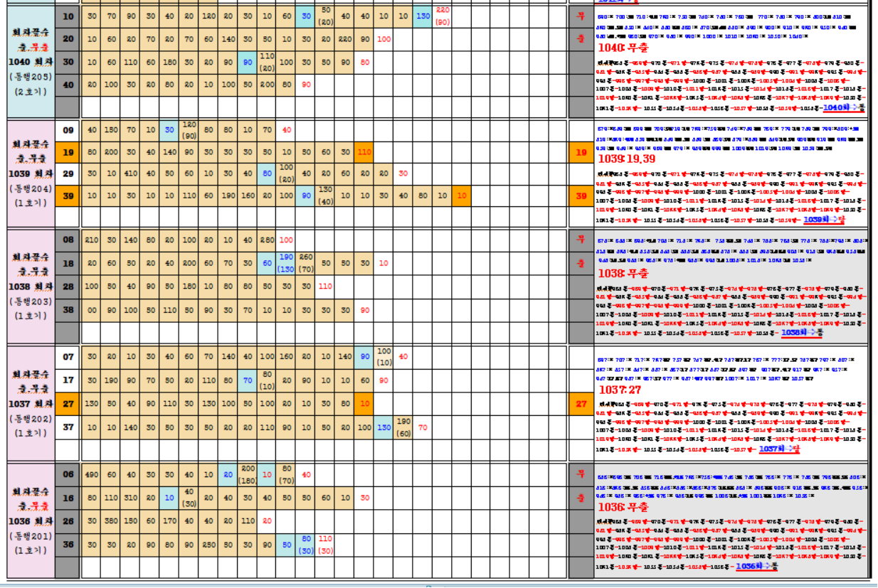Click the 1037 회차 label cell

coord(31,404)
